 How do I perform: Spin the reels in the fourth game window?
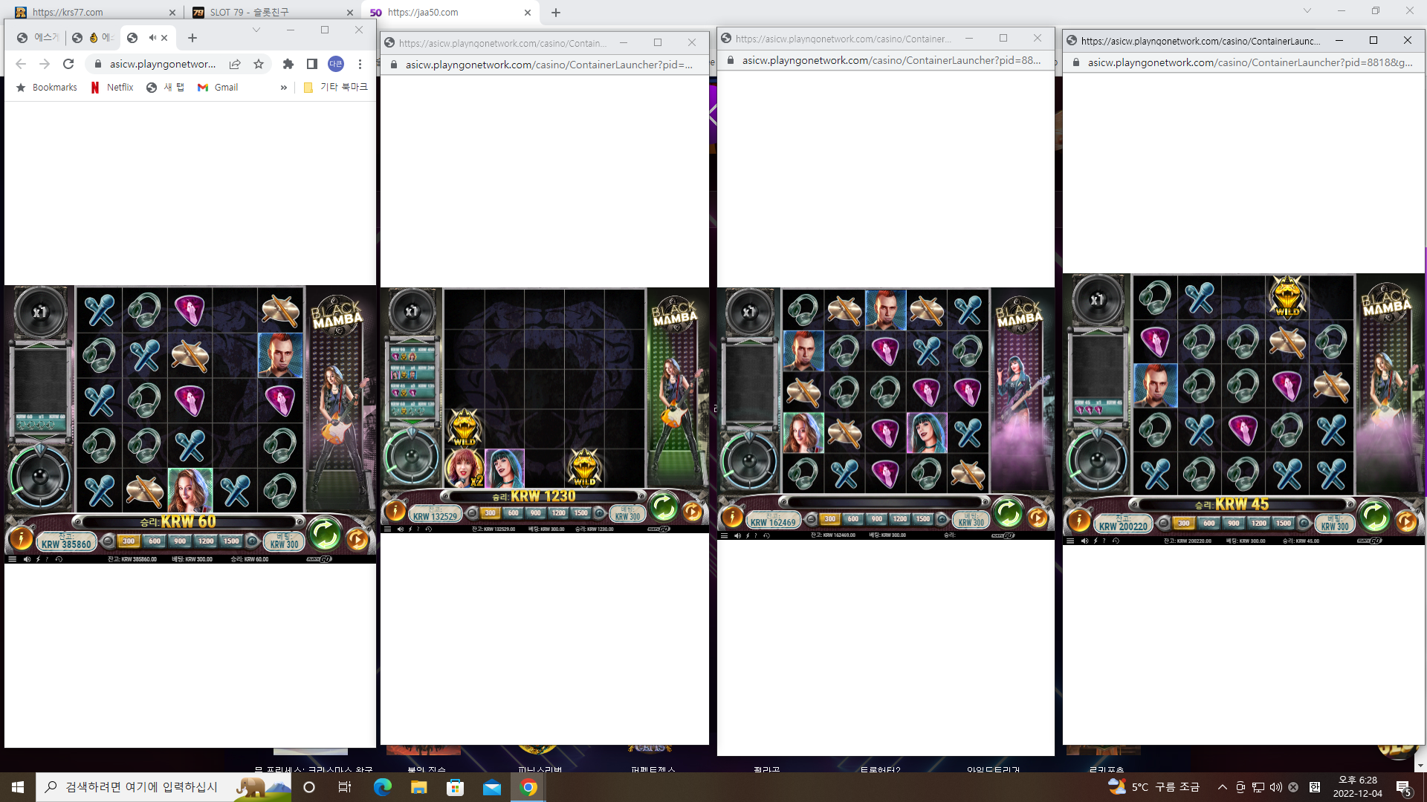1374,515
